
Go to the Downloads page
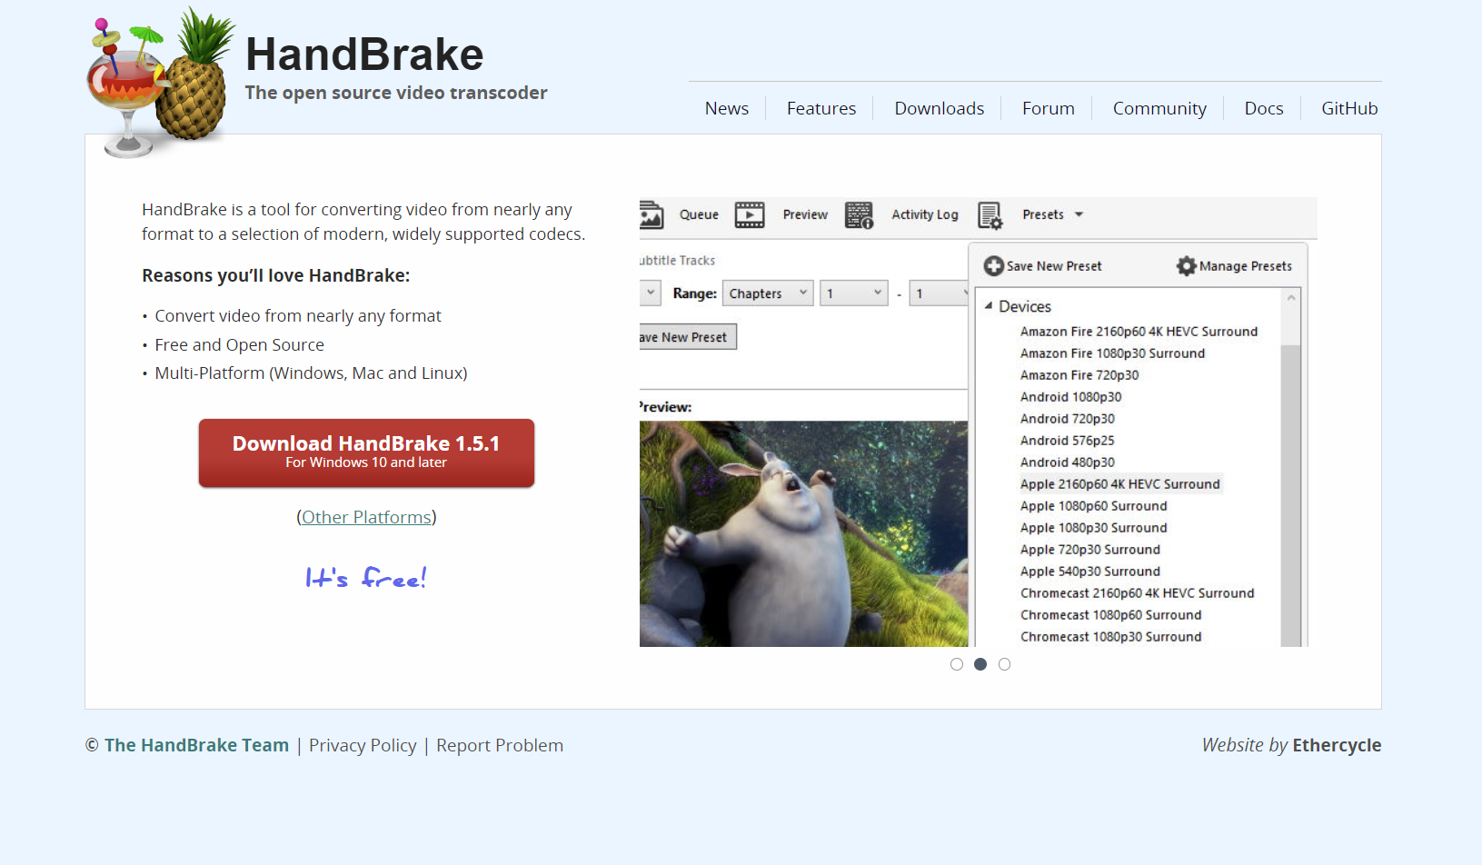point(940,108)
